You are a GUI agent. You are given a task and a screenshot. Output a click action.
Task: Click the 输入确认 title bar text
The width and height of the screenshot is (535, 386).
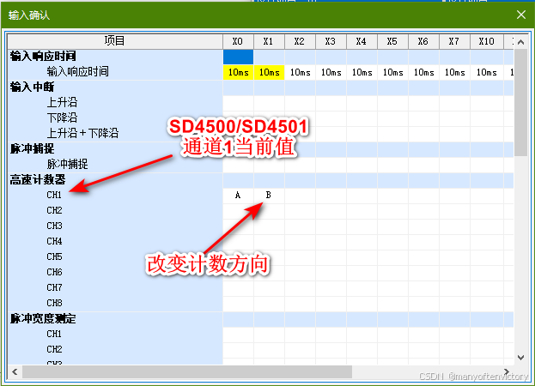(x=29, y=15)
